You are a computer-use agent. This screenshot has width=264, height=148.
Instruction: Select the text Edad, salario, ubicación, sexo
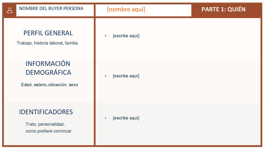point(49,85)
